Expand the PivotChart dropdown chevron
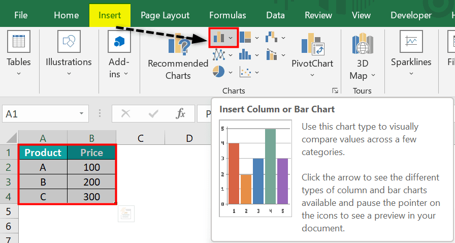The width and height of the screenshot is (455, 243). (x=312, y=75)
